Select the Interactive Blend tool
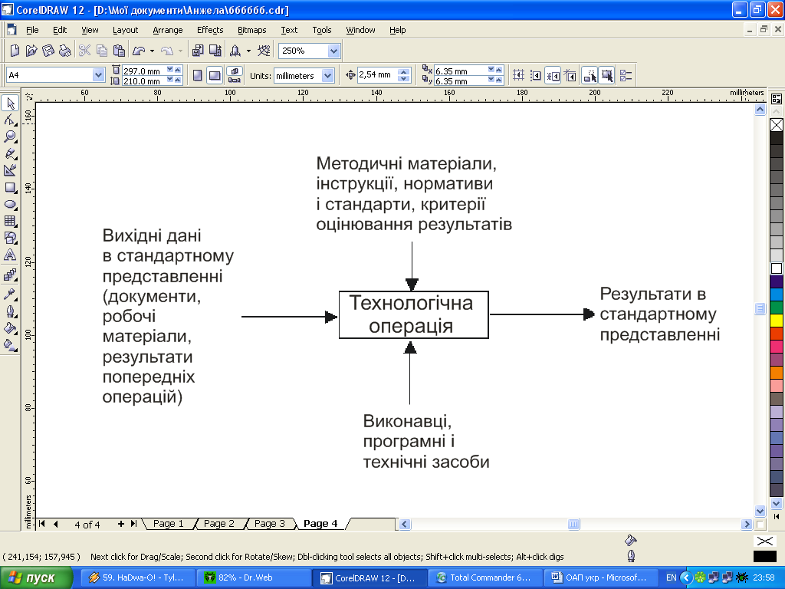 tap(10, 275)
